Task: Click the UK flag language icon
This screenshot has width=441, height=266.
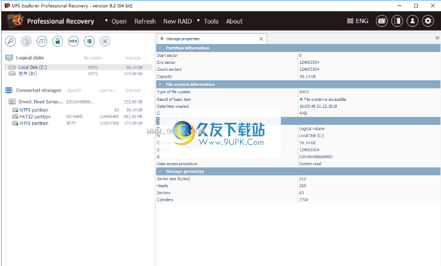Action: tap(350, 21)
